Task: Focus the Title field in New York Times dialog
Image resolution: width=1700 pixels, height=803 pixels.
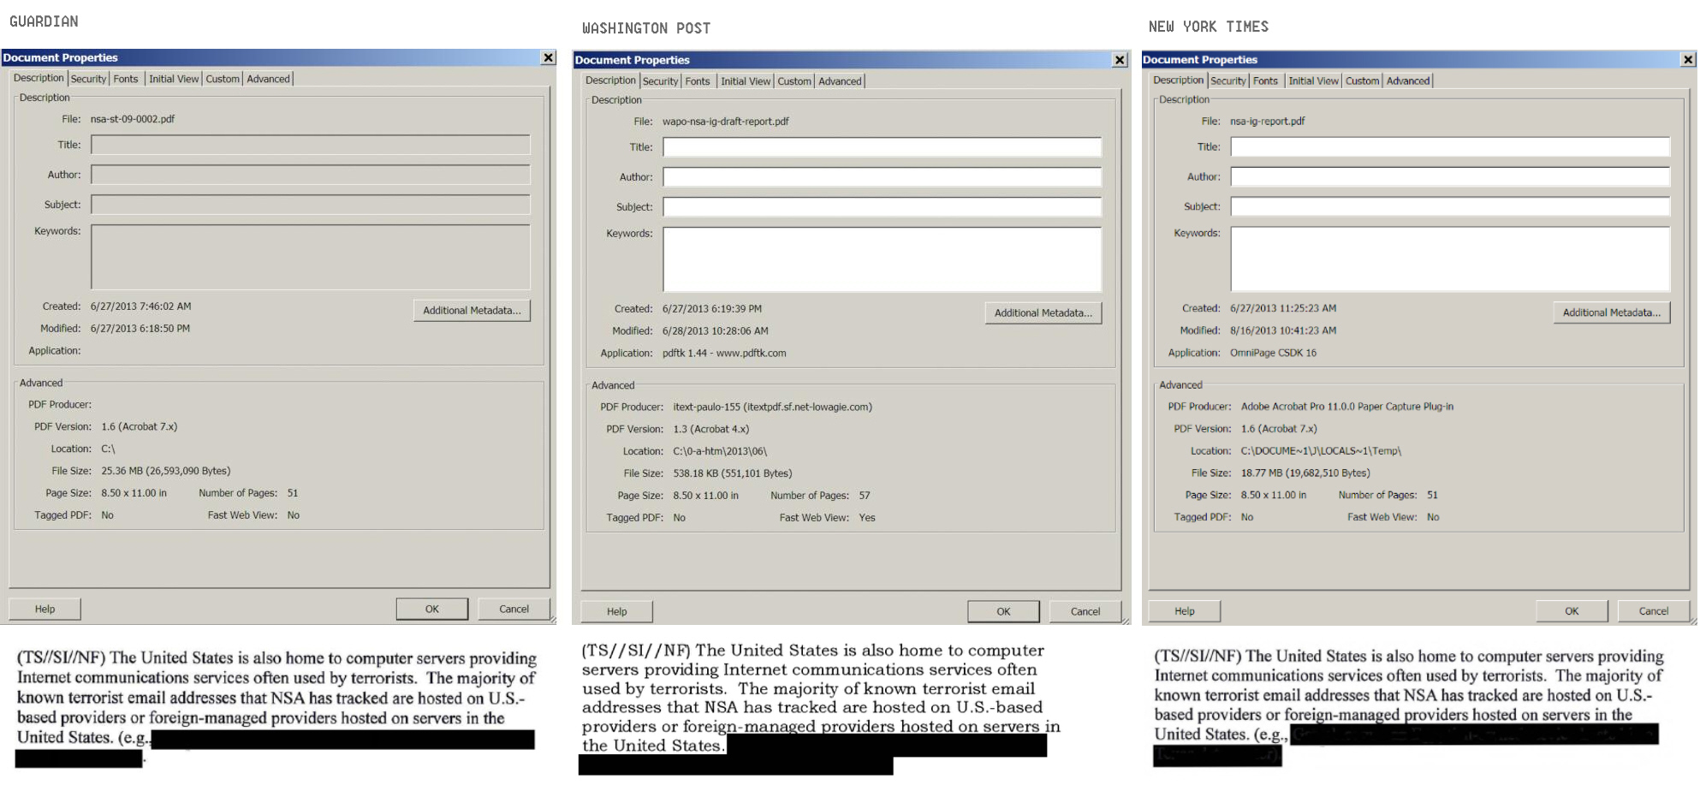Action: coord(1451,146)
